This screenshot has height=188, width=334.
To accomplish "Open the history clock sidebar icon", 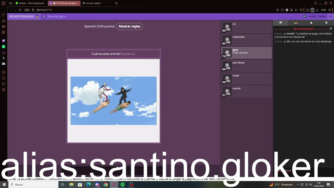I will coord(4,78).
